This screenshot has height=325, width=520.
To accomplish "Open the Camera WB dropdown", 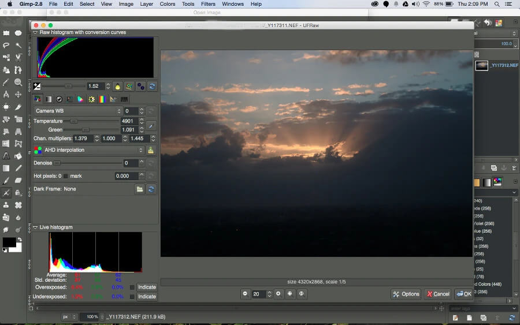I will tap(78, 111).
